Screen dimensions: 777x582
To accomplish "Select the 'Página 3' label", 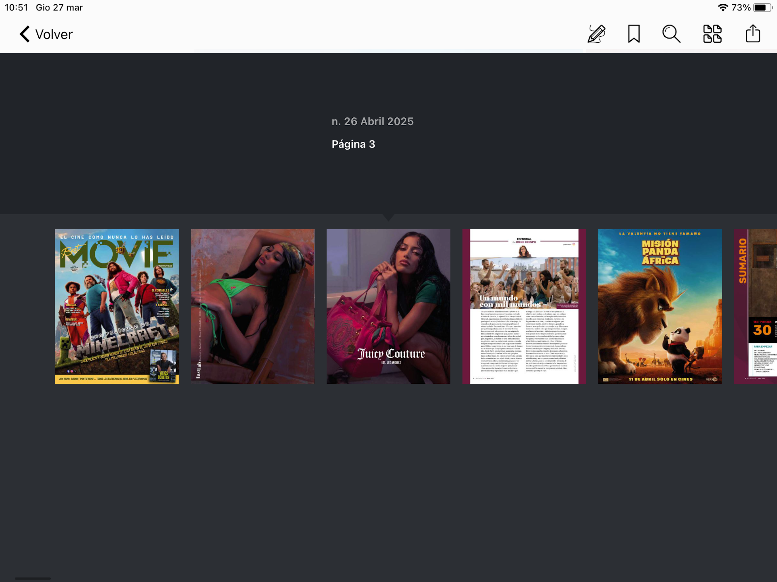I will (x=353, y=144).
